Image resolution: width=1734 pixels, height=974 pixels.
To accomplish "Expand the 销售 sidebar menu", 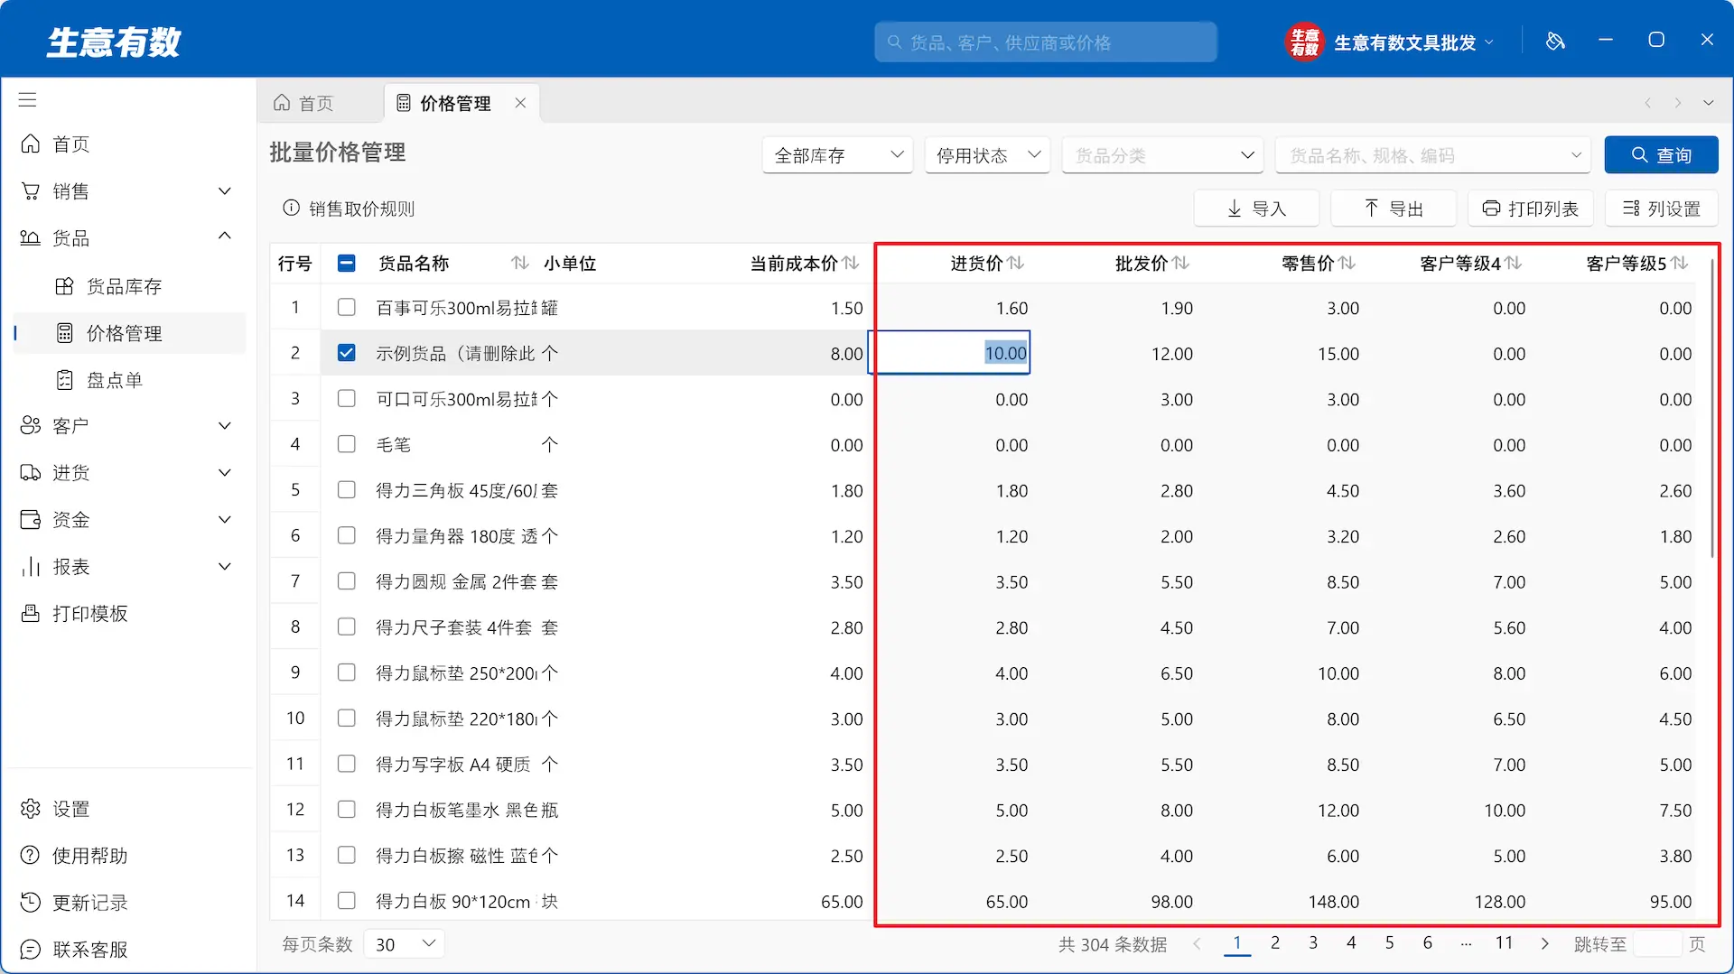I will pyautogui.click(x=126, y=191).
